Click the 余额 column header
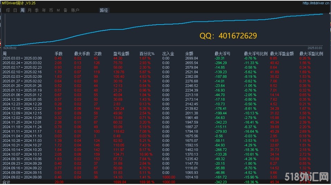Screen dimensions: 331x185 (x=189, y=54)
